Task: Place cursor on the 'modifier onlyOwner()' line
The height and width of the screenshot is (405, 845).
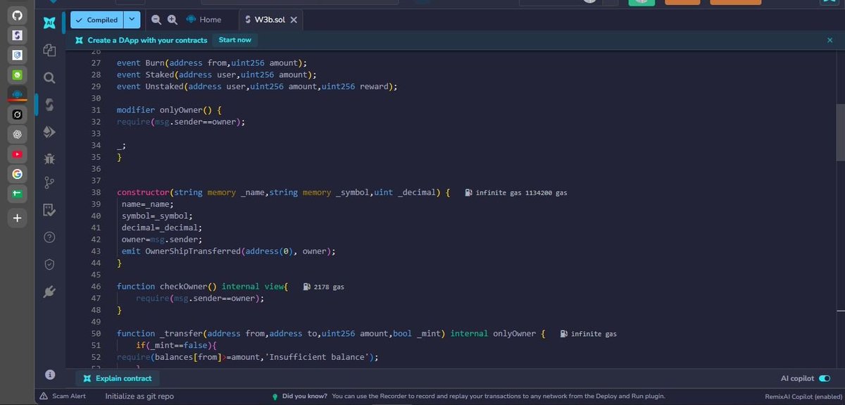Action: click(x=169, y=110)
